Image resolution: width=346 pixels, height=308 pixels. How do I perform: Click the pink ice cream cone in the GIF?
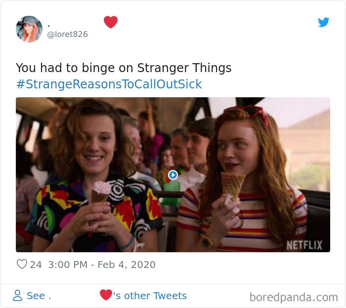tap(101, 191)
